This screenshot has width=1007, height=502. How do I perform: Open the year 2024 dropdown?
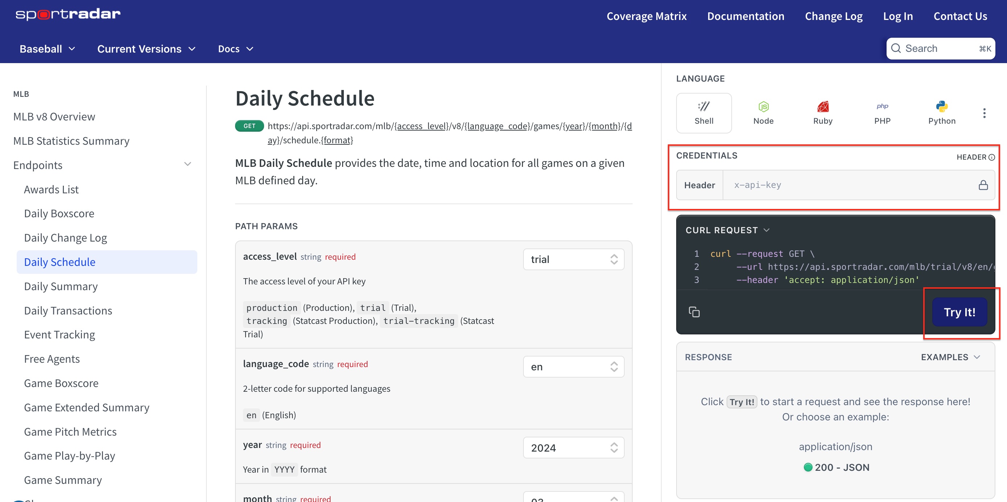573,447
